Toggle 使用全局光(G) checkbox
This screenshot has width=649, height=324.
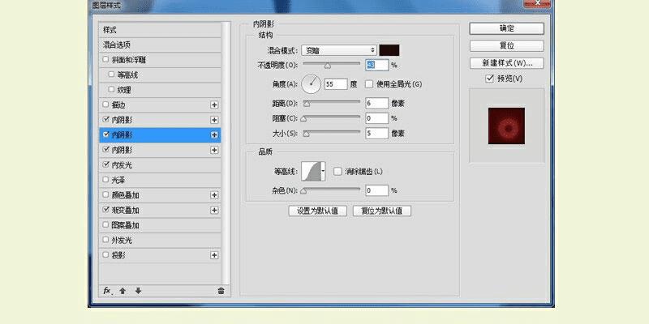click(x=369, y=84)
